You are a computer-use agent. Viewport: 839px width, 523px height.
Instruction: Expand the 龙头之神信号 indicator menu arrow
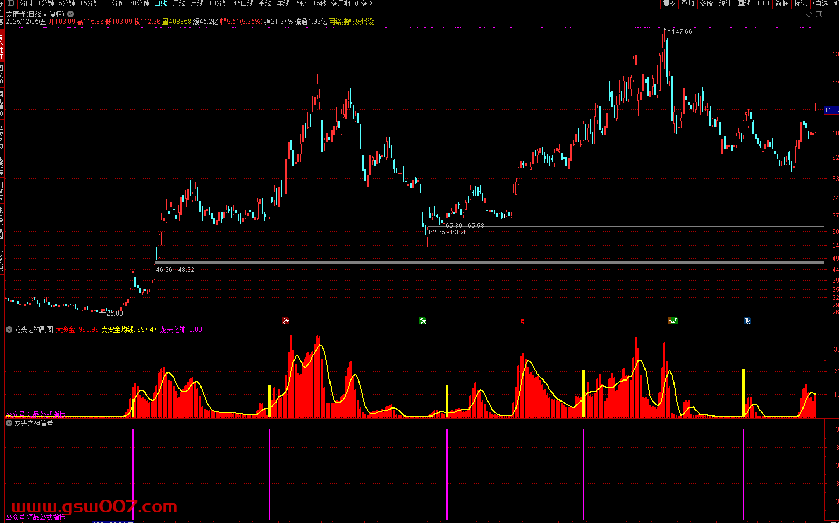[x=9, y=424]
